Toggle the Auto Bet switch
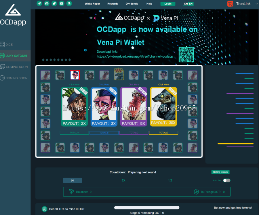Screen dimensions: 259x215 point(227,180)
